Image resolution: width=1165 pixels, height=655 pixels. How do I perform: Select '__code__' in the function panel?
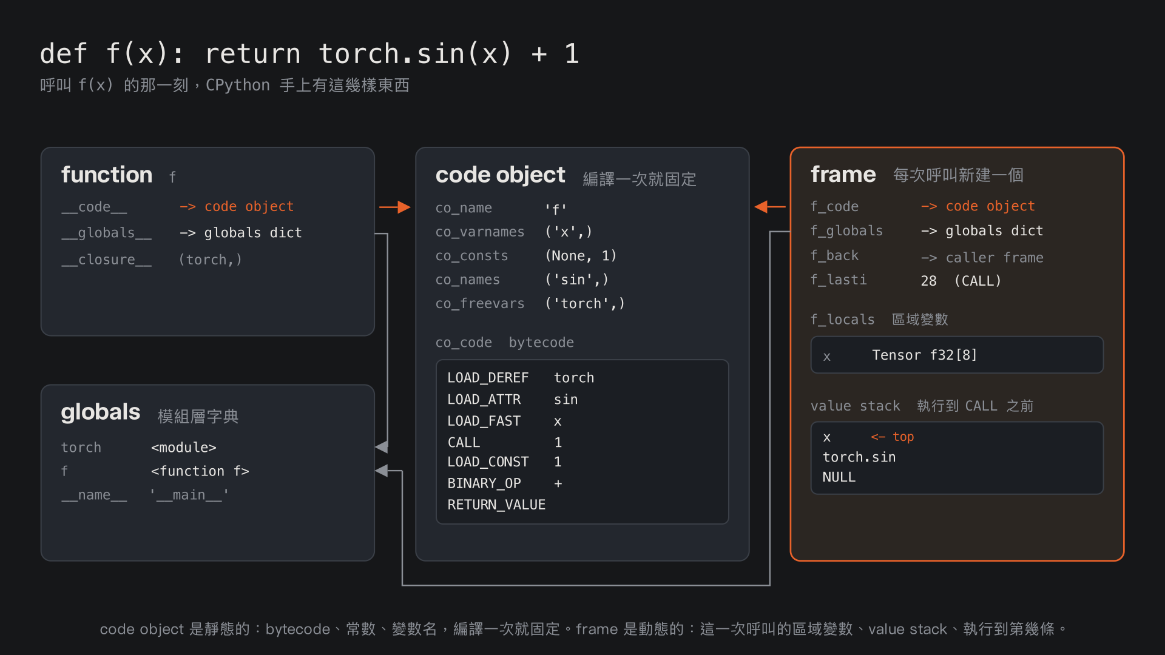[x=94, y=207]
